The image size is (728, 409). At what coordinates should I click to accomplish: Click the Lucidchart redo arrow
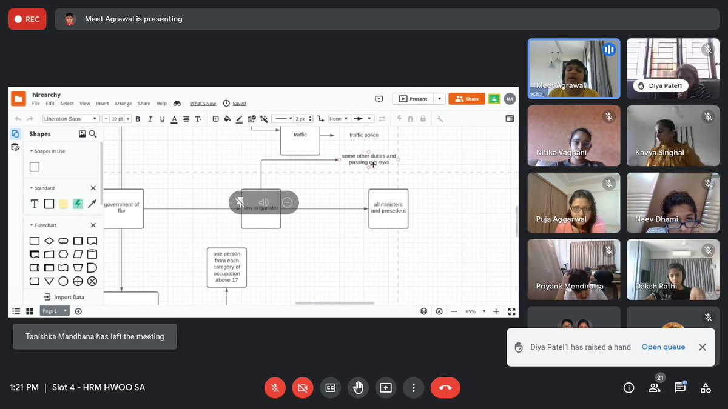pos(31,119)
